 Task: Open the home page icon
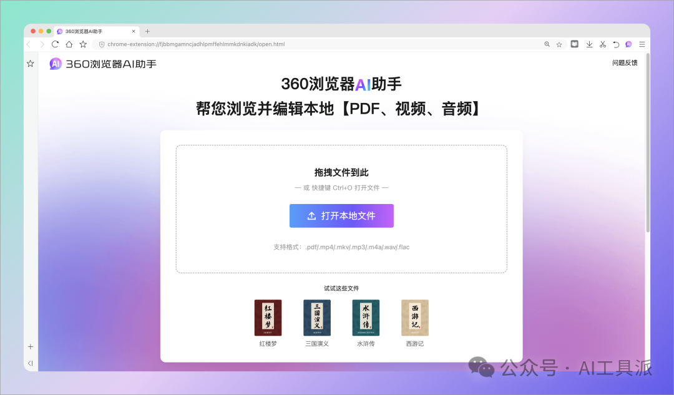click(x=69, y=44)
